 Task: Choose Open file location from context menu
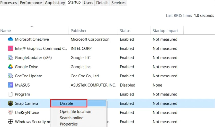[x=75, y=112]
